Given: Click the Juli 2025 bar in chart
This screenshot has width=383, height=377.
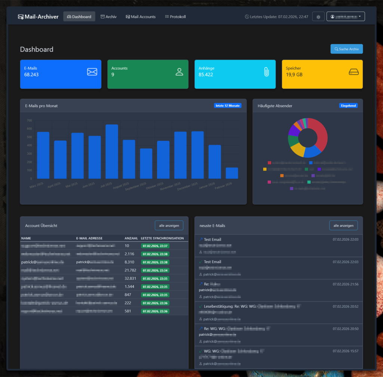Looking at the screenshot, I should pos(112,152).
